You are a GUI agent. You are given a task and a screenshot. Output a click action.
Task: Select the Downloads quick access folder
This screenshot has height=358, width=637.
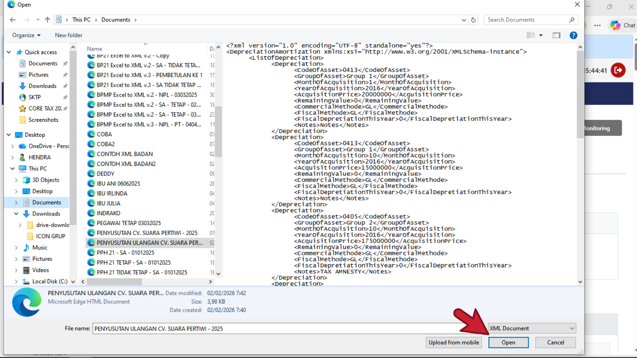pos(42,86)
